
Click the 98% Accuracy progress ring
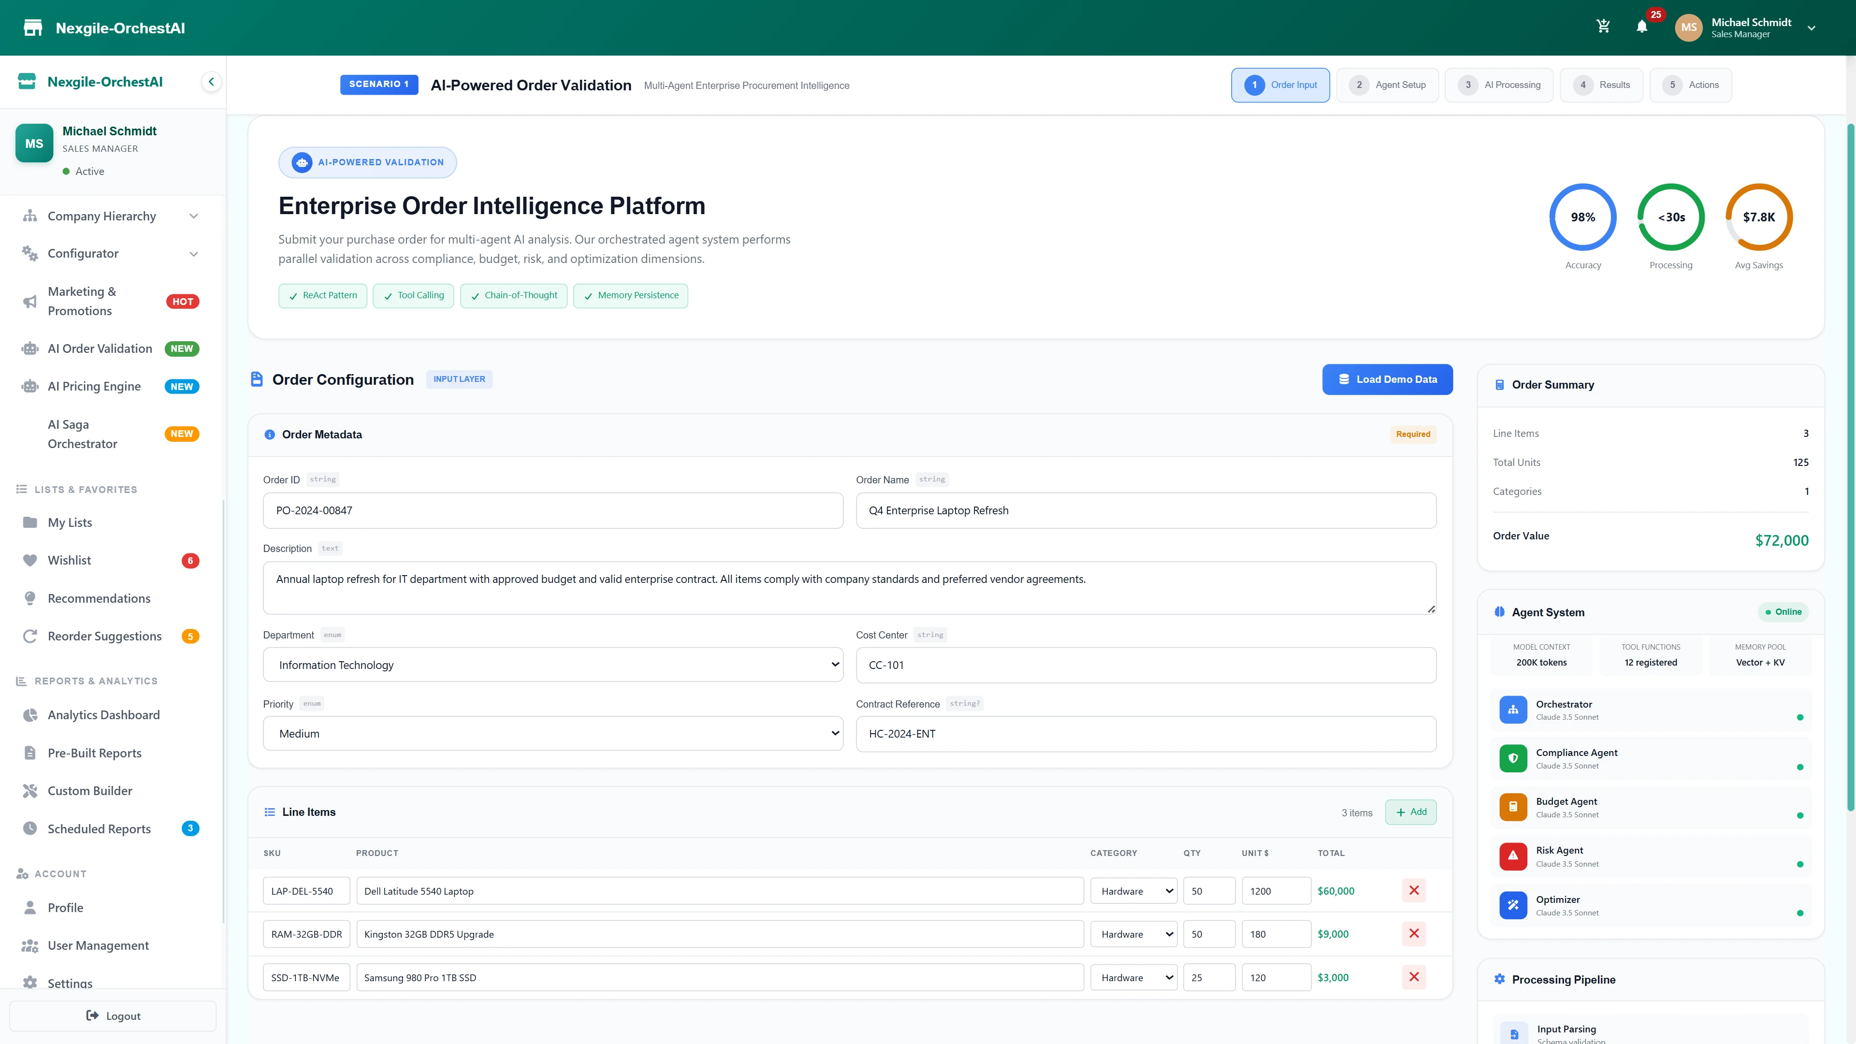click(1582, 217)
